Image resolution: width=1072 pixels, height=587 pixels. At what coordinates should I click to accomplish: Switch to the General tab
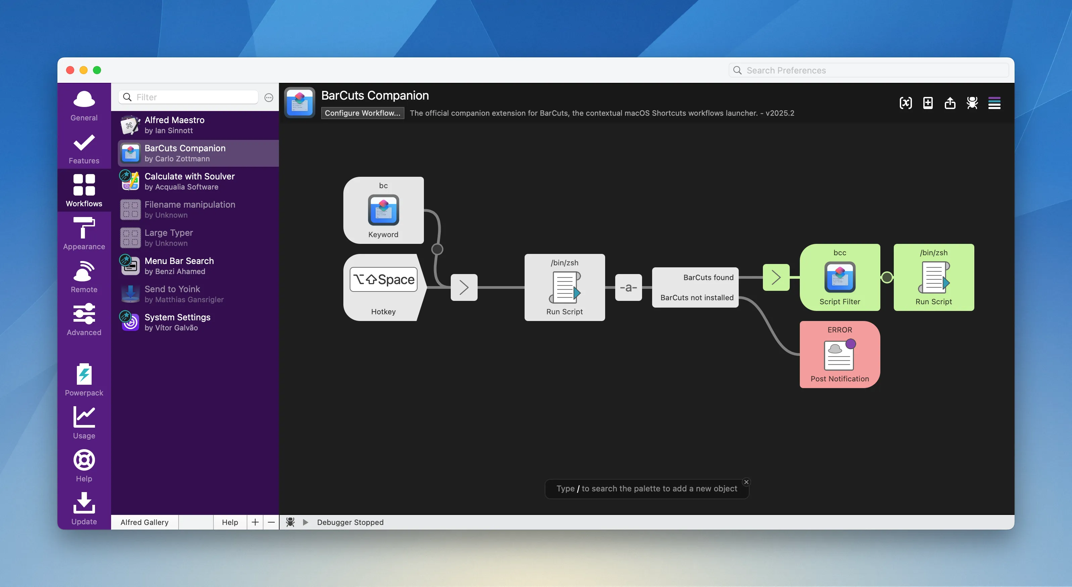tap(84, 105)
